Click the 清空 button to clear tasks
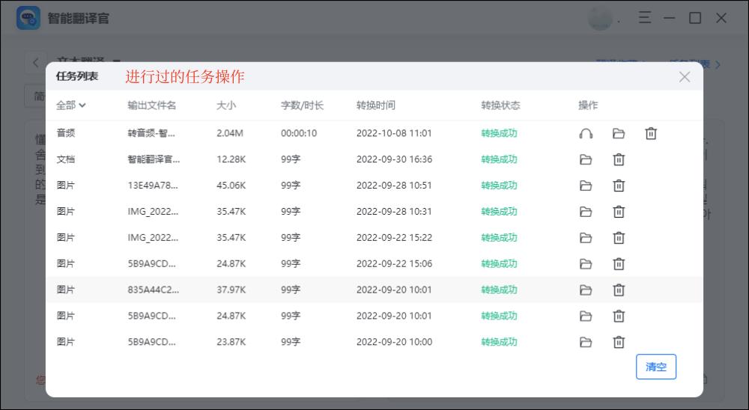749x410 pixels. pos(656,367)
